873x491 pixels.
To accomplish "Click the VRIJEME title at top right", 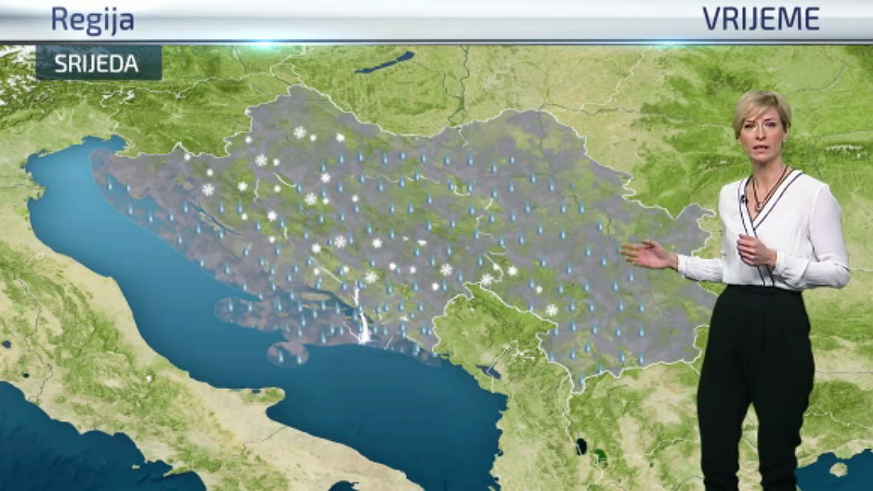I will tap(760, 19).
